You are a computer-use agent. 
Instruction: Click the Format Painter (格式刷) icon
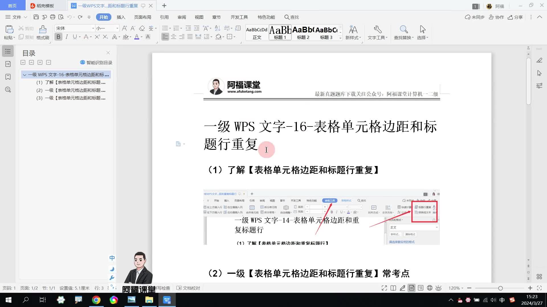(43, 29)
